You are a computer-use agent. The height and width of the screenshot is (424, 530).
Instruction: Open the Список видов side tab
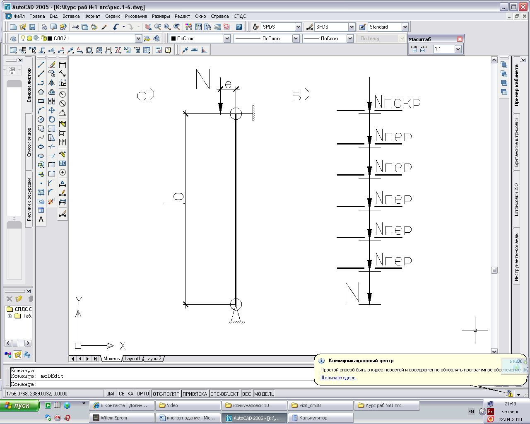[29, 142]
